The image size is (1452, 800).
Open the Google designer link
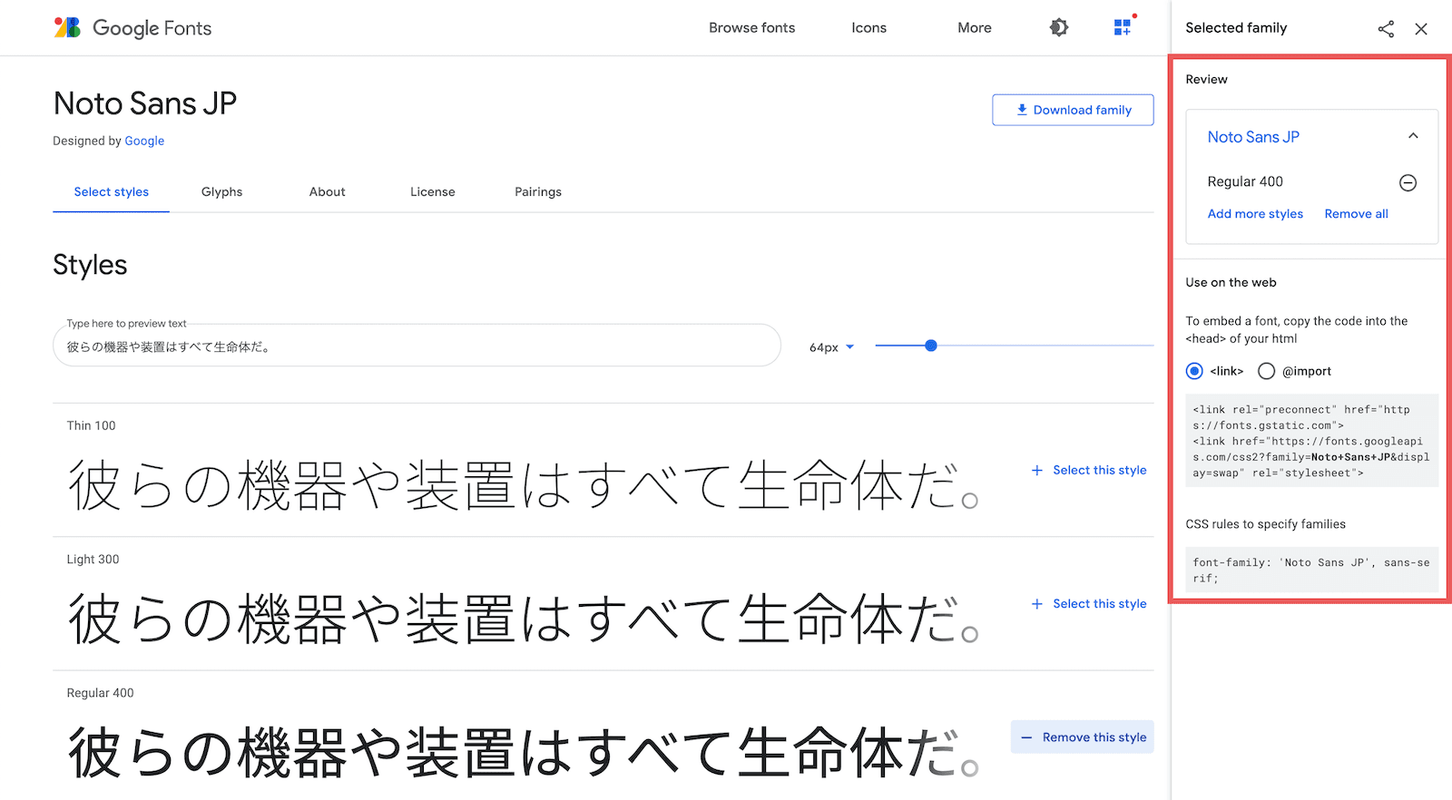(144, 141)
